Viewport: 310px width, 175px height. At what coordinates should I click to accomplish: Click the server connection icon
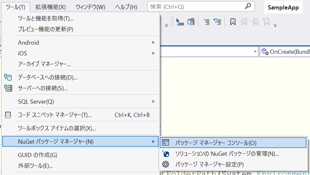tap(8, 88)
